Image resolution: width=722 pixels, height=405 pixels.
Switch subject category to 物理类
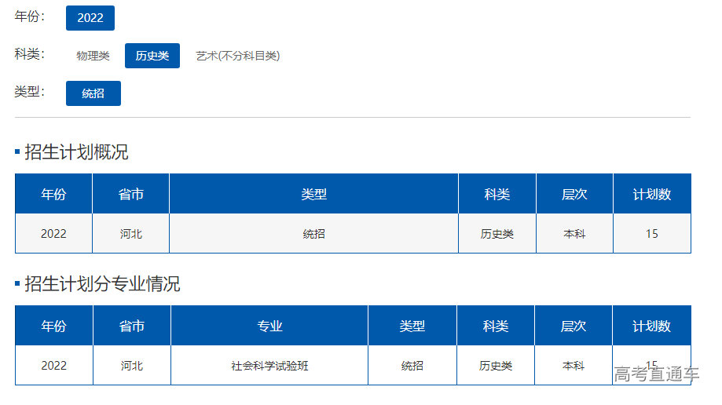[93, 56]
